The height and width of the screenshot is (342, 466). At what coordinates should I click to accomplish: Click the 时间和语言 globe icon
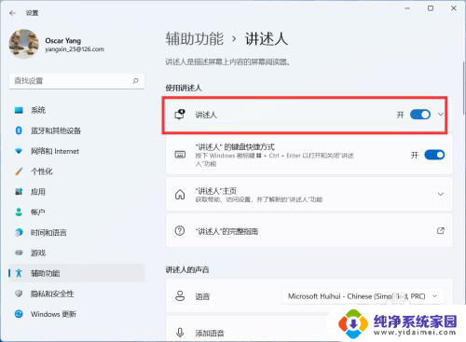19,232
